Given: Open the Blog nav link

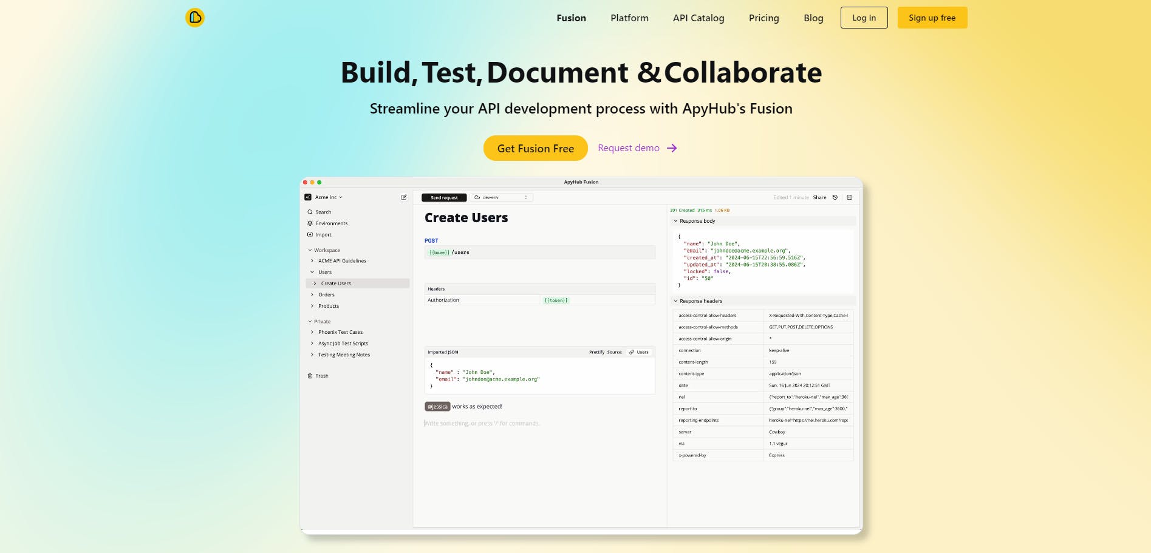Looking at the screenshot, I should [x=813, y=18].
